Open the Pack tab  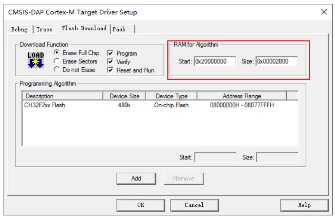click(x=122, y=29)
